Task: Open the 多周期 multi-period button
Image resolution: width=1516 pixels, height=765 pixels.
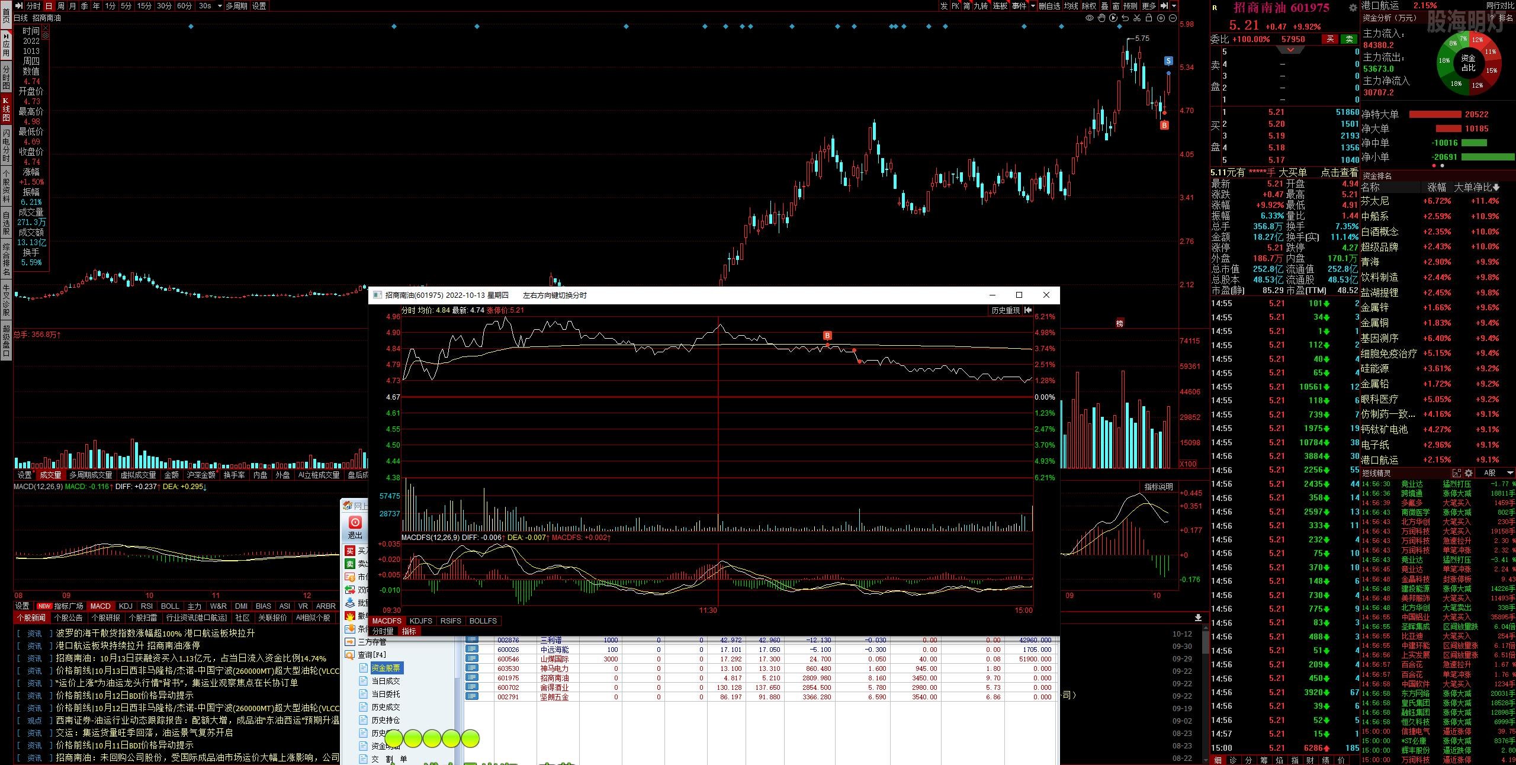Action: (236, 6)
